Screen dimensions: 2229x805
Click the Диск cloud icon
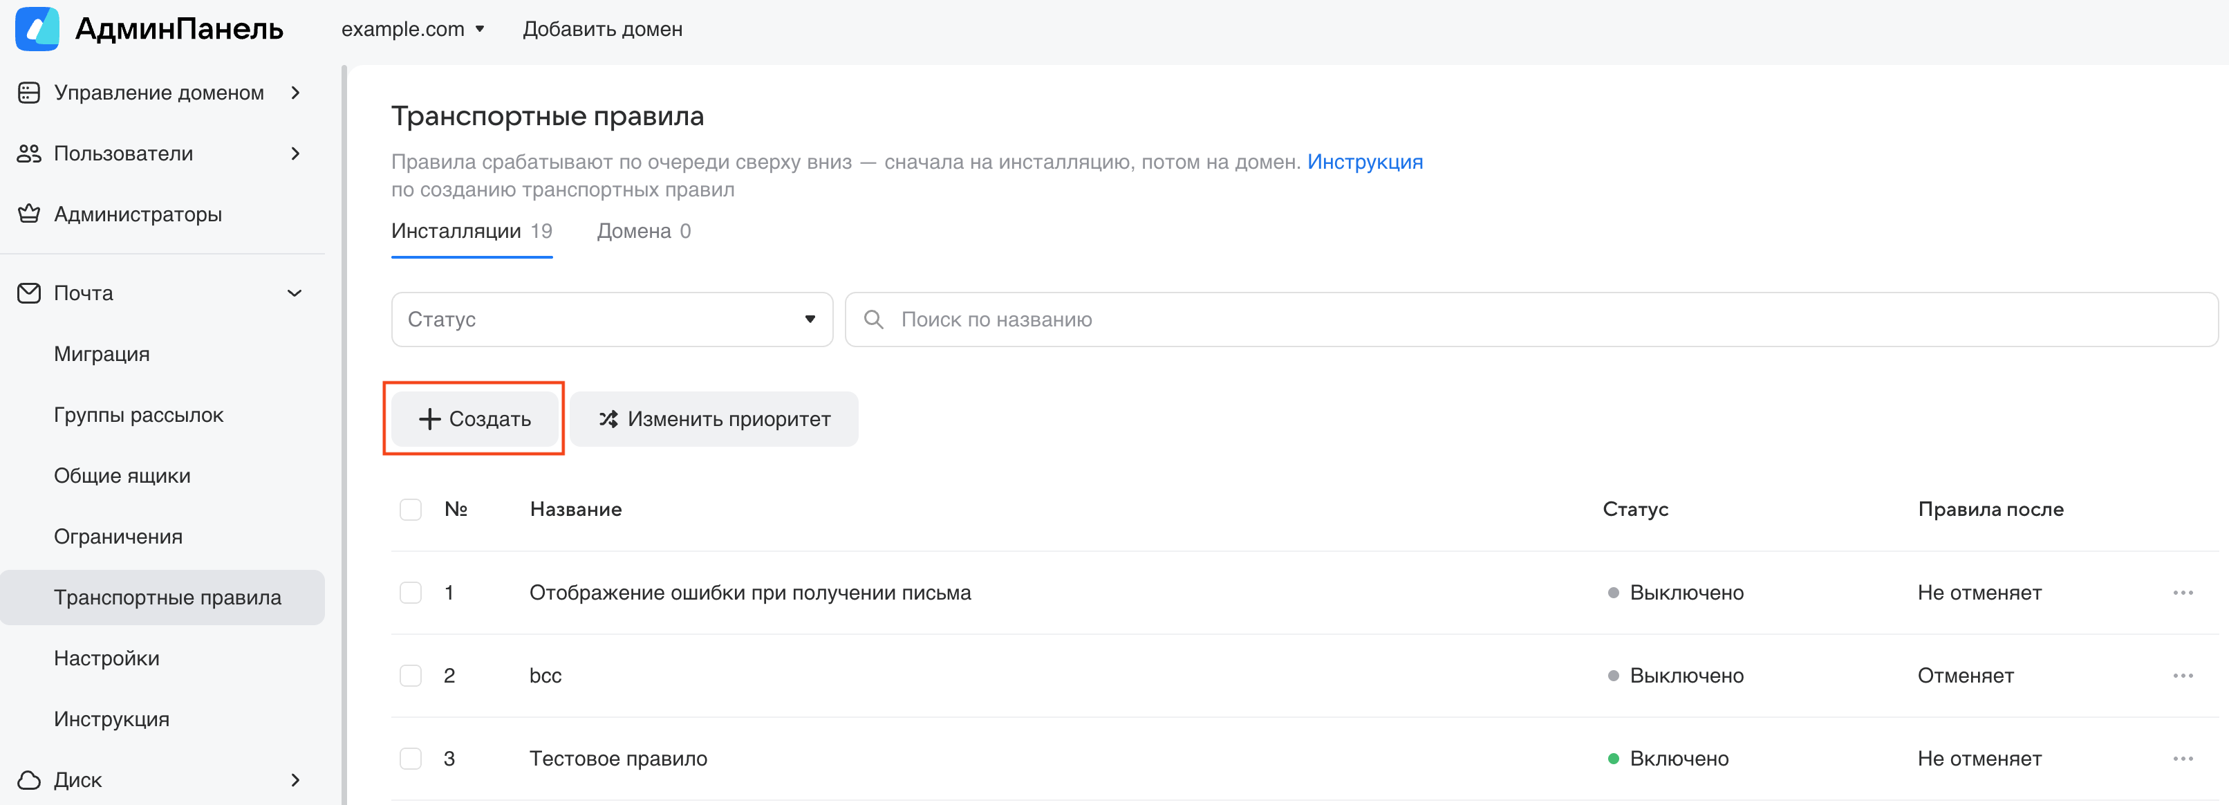28,780
